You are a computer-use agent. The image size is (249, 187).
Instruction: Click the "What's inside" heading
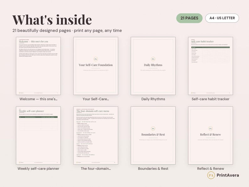pos(52,20)
